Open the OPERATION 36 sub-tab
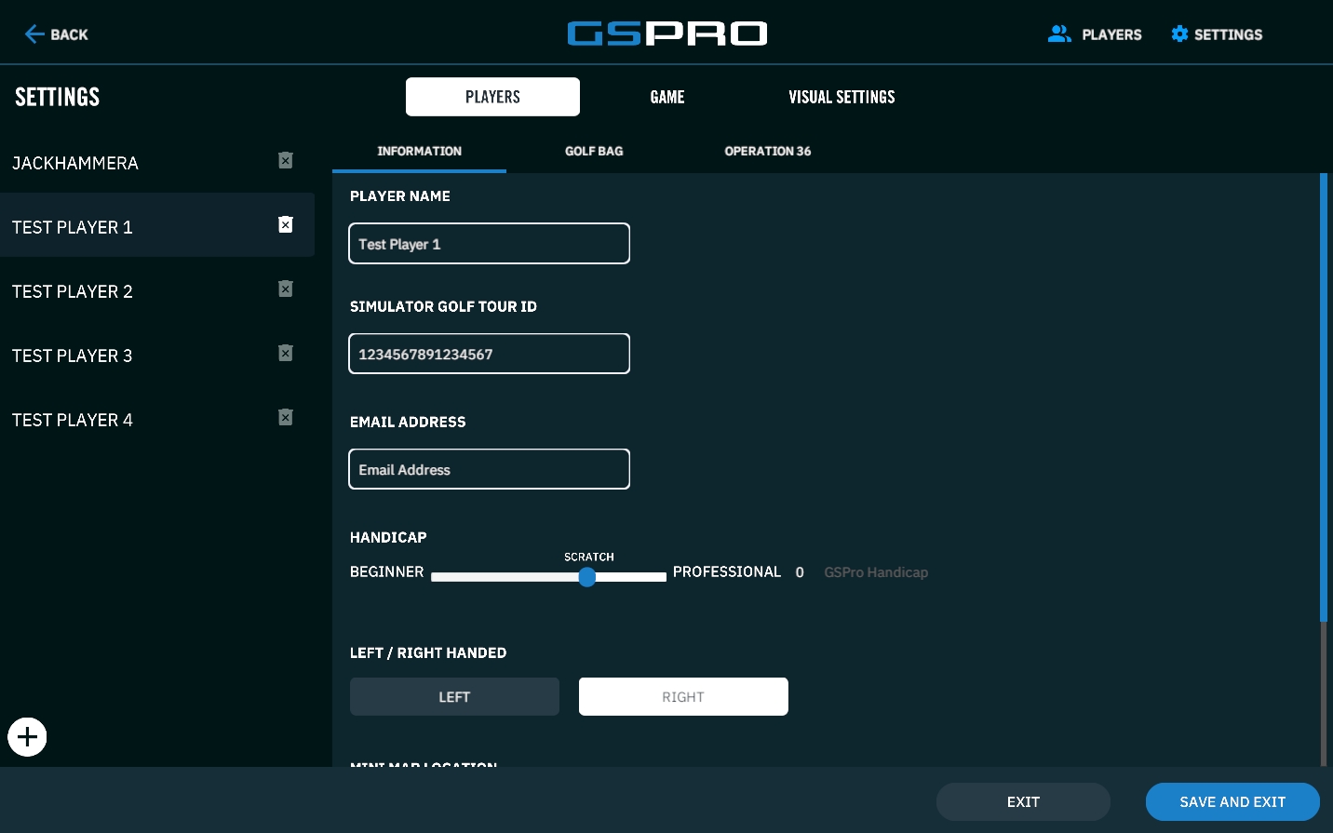The image size is (1333, 833). click(768, 151)
